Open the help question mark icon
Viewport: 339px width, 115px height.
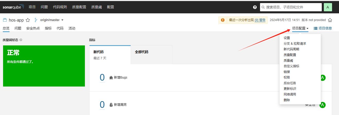(255, 7)
